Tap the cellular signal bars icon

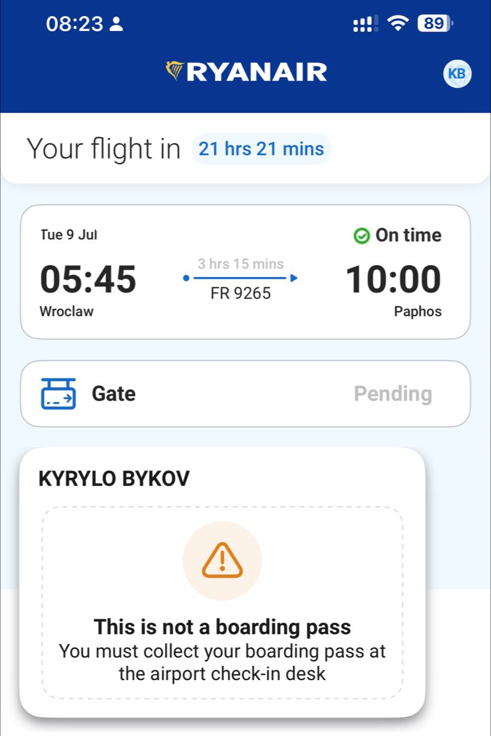click(365, 24)
